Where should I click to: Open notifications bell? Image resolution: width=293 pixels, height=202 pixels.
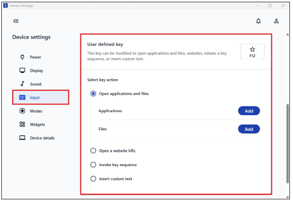tap(258, 21)
